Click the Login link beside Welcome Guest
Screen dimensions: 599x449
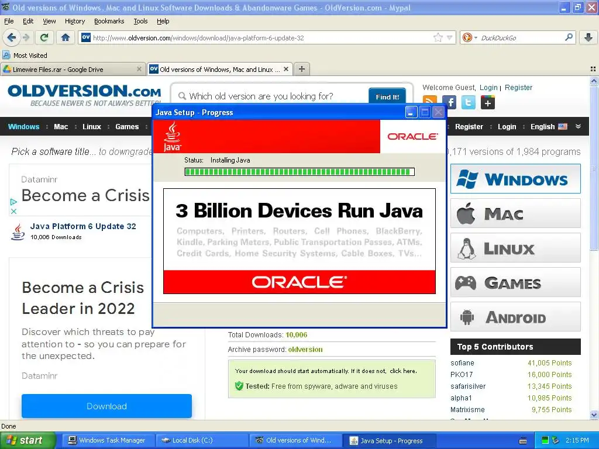488,88
